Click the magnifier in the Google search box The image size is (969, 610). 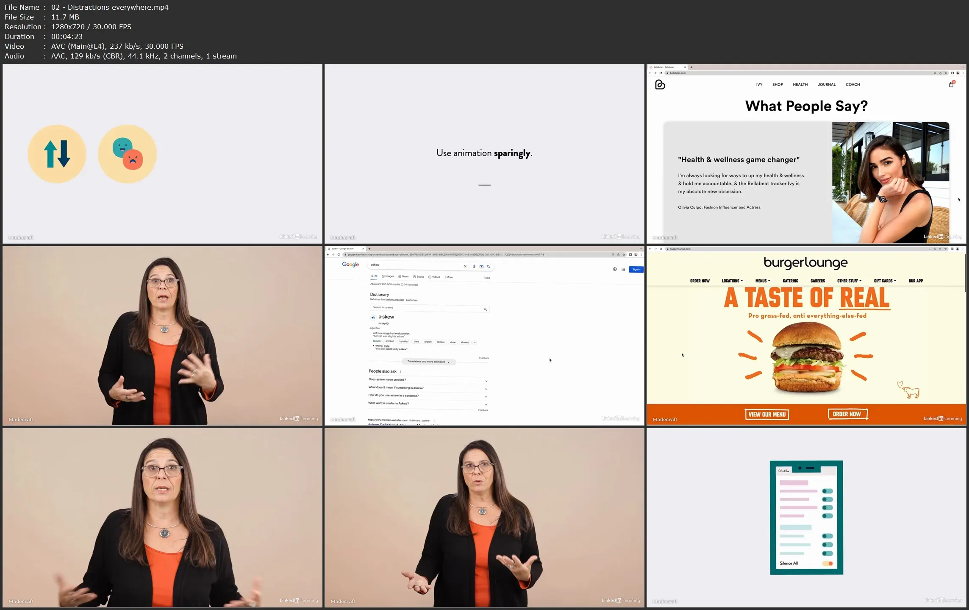[x=489, y=266]
